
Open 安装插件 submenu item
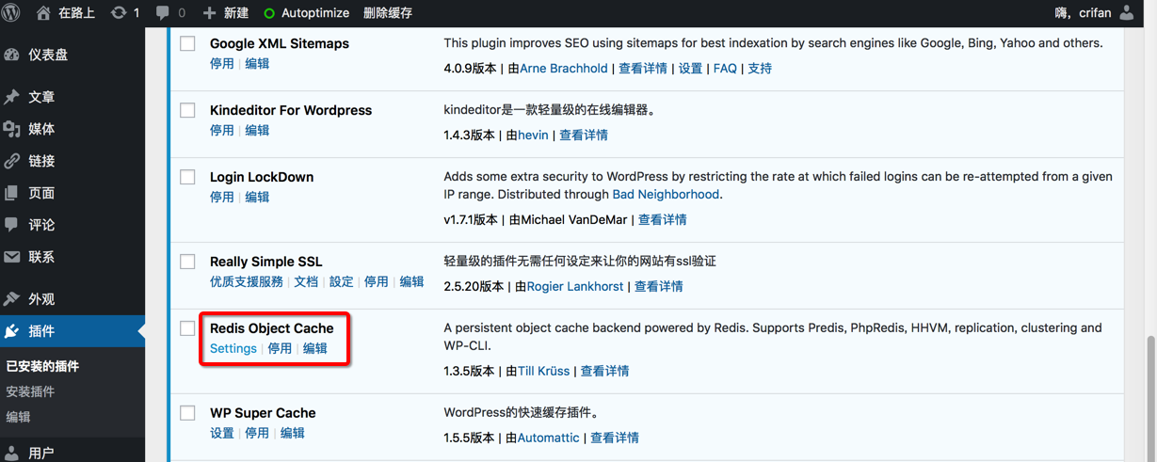tap(30, 391)
